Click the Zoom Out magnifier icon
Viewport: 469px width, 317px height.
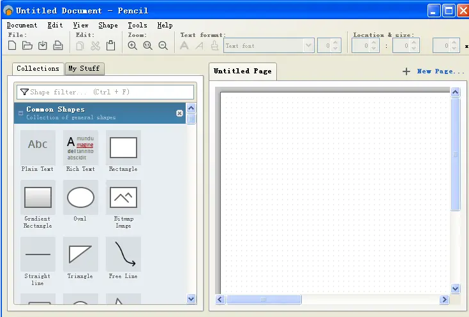163,45
